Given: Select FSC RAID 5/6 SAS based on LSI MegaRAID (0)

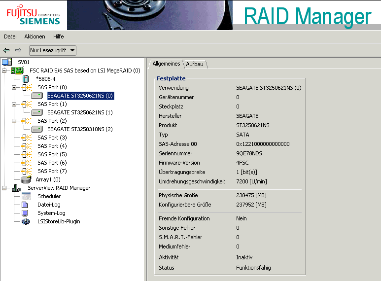Looking at the screenshot, I should [85, 70].
